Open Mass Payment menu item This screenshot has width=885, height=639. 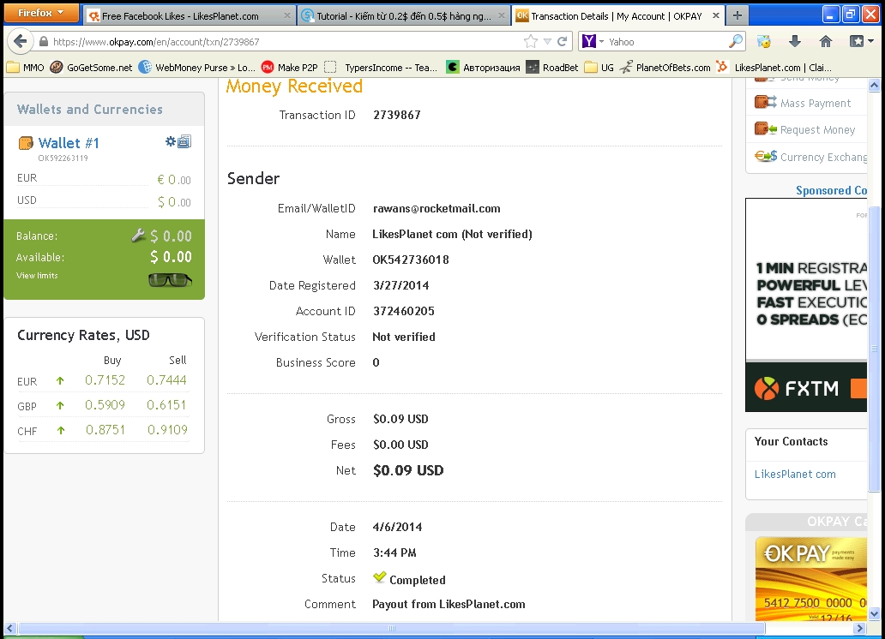coord(815,103)
